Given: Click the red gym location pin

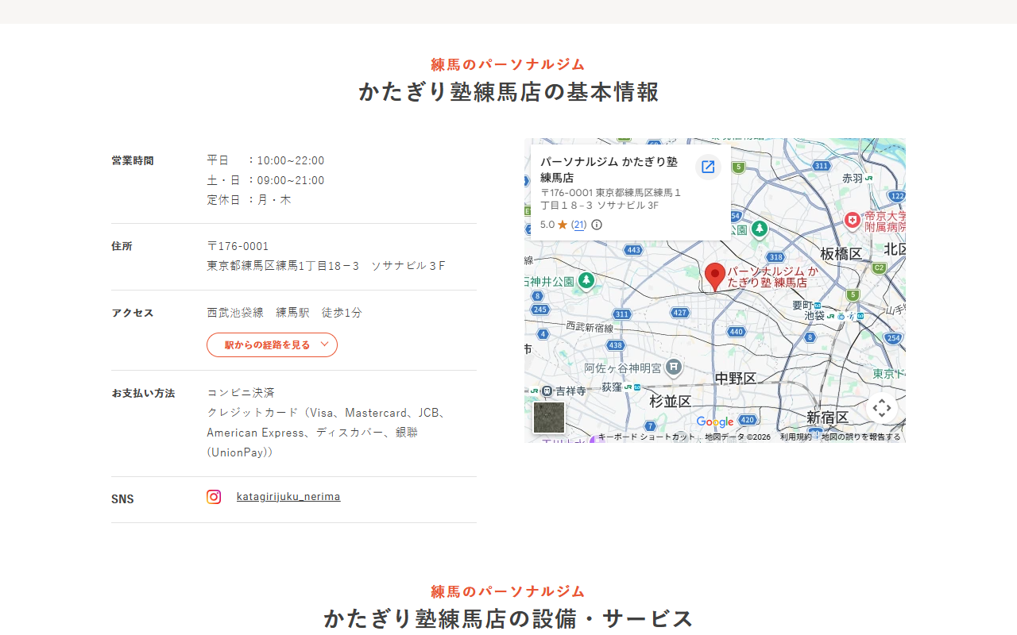Looking at the screenshot, I should pyautogui.click(x=715, y=277).
